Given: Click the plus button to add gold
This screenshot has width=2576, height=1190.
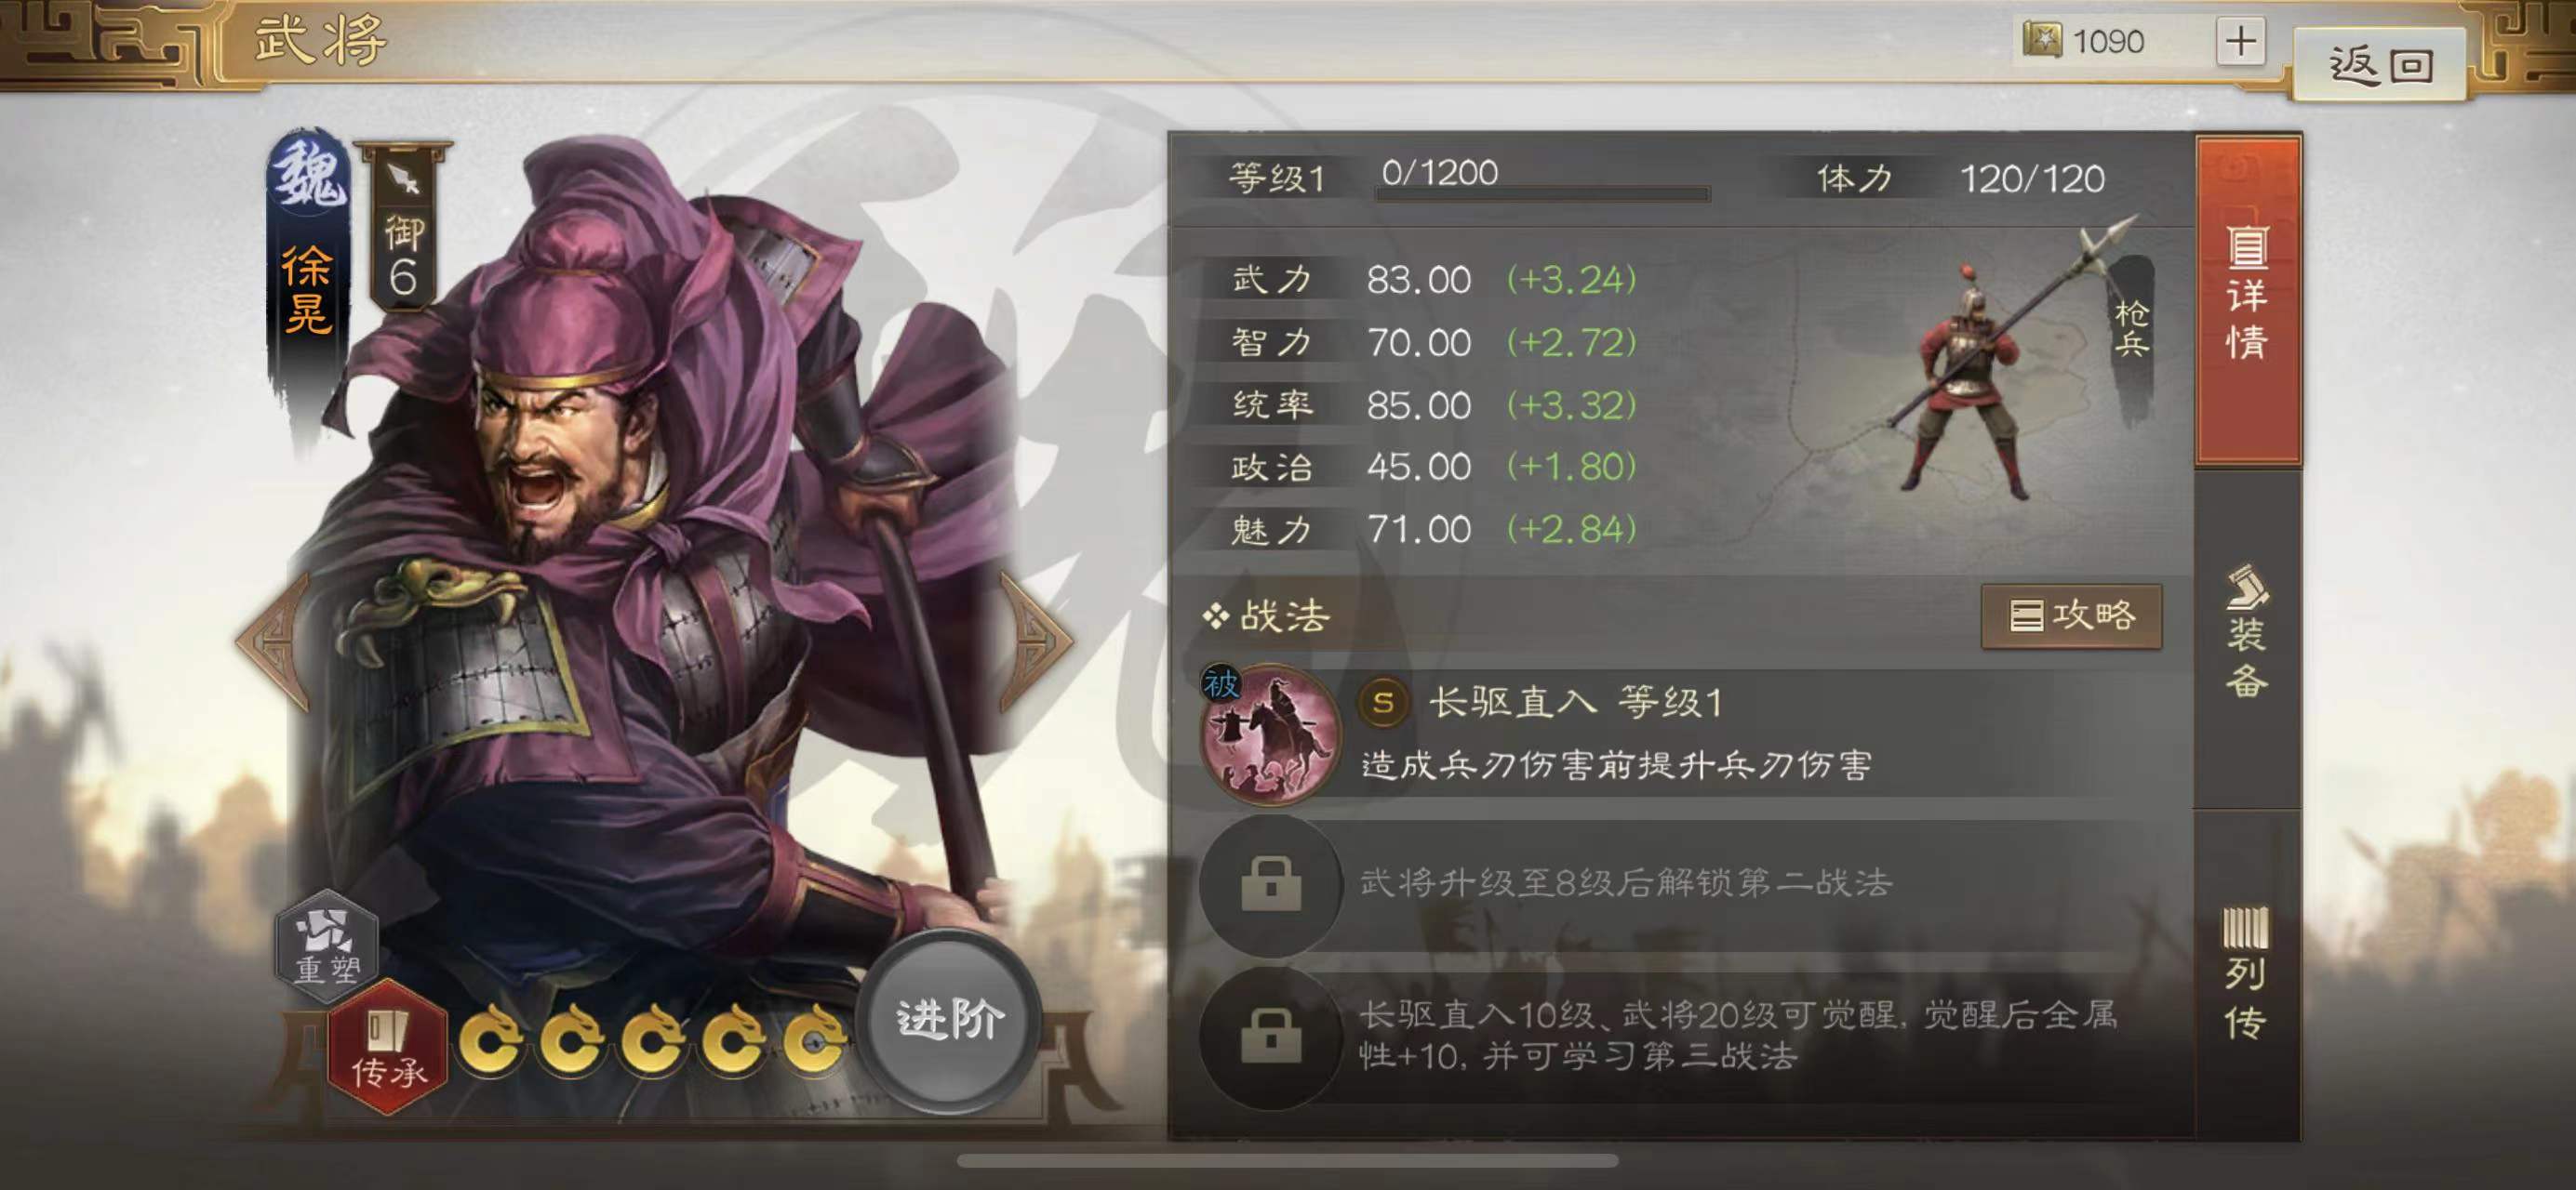Looking at the screenshot, I should point(2241,41).
